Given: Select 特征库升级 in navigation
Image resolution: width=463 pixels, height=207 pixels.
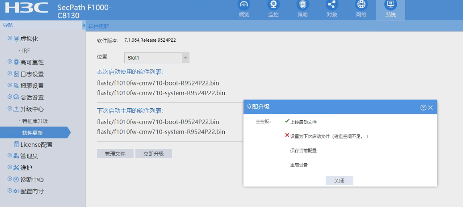Looking at the screenshot, I should (x=35, y=121).
